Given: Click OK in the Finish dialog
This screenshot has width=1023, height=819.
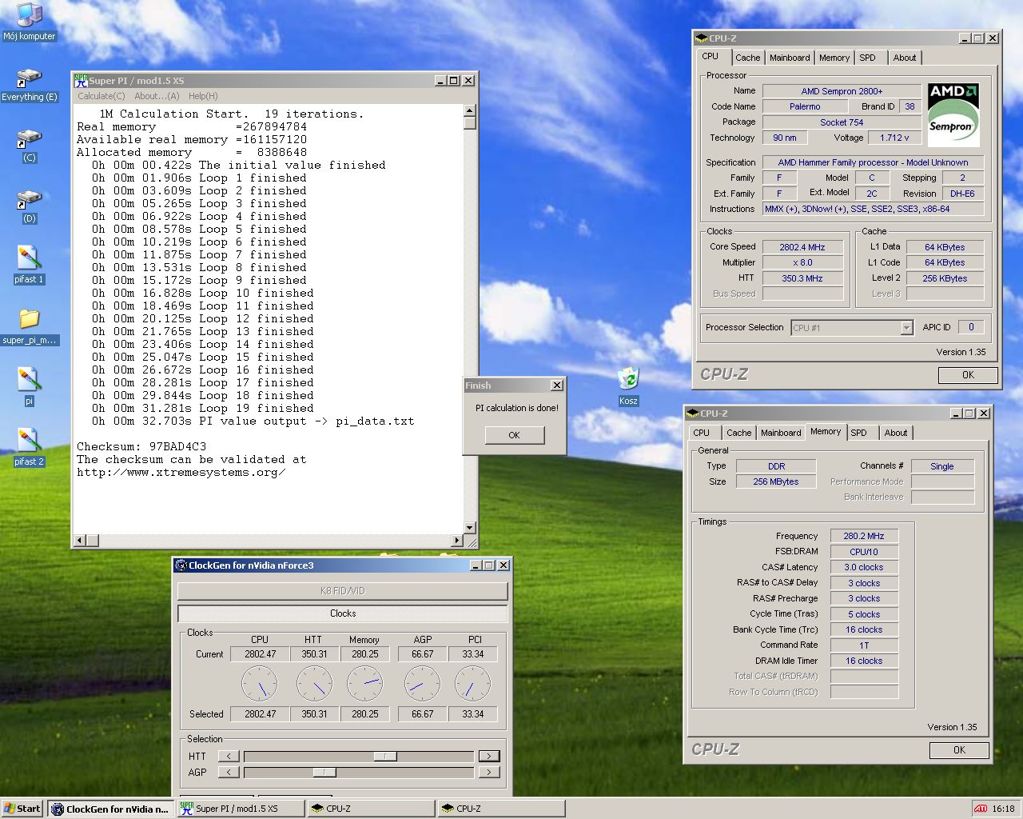Looking at the screenshot, I should click(x=514, y=435).
